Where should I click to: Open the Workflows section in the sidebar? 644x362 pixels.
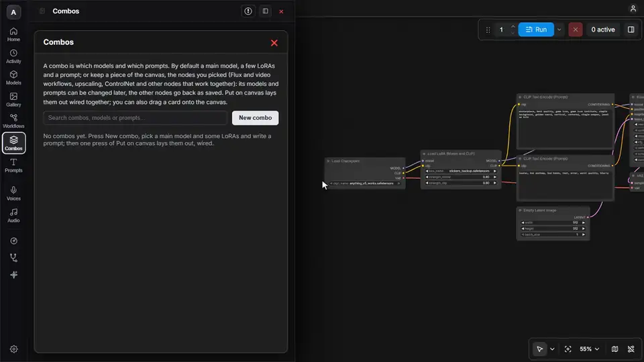coord(13,121)
